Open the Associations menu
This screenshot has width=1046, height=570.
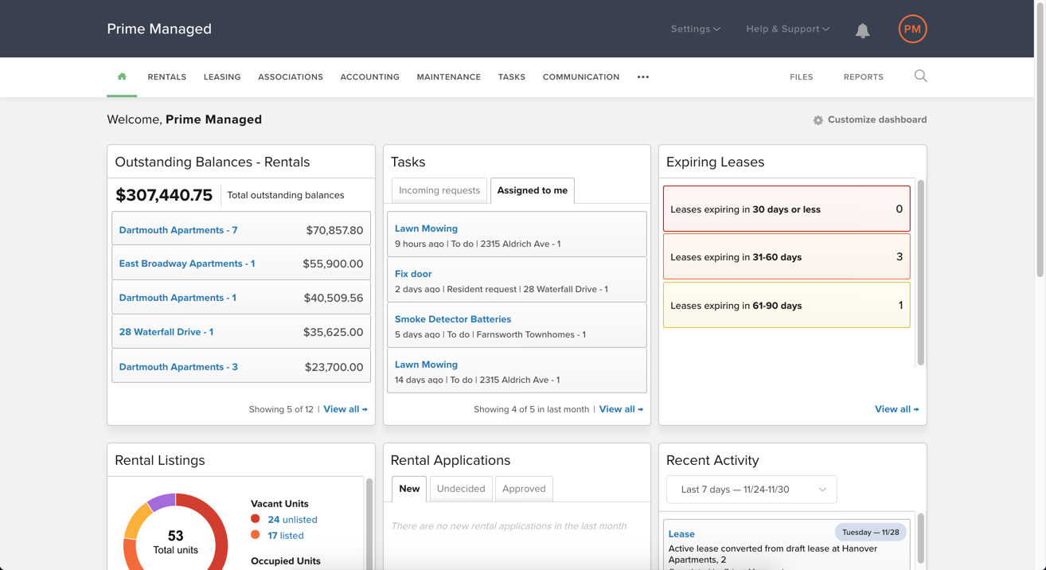[x=291, y=77]
